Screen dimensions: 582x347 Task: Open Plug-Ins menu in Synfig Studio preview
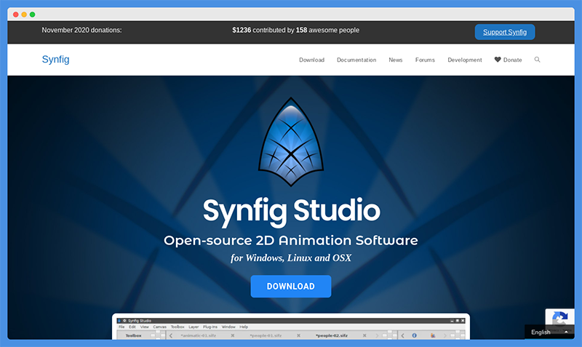210,327
